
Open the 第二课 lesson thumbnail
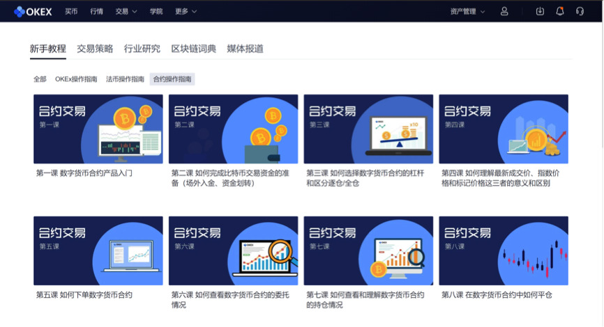(234, 129)
